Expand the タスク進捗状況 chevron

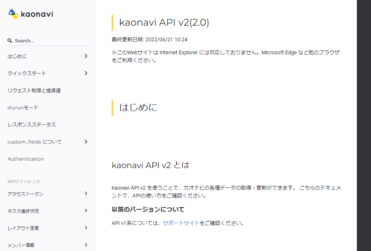pos(86,210)
